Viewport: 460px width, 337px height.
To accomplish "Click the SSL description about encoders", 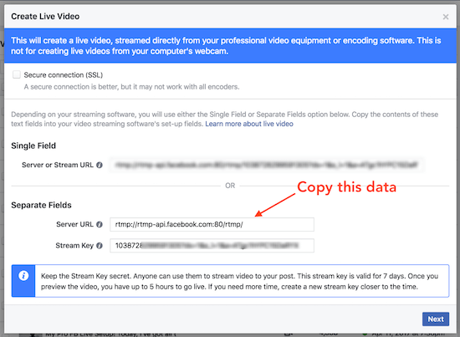I will click(x=131, y=87).
